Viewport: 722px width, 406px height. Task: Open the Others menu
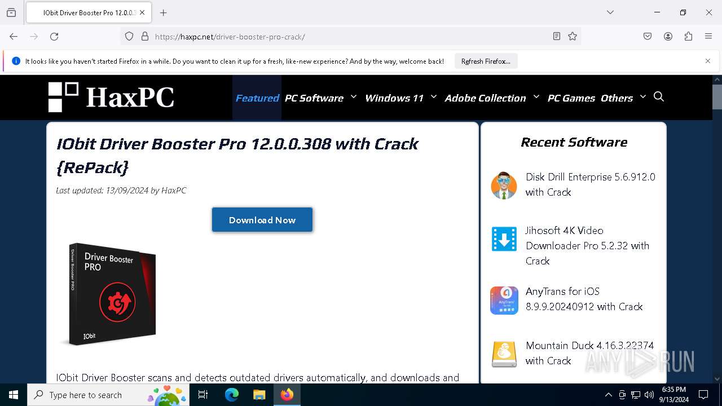(x=617, y=98)
